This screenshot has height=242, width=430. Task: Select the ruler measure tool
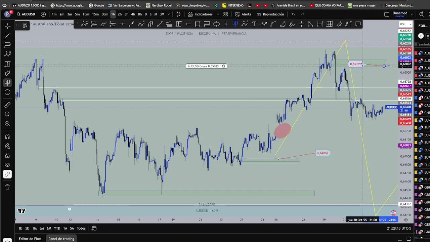coord(7,105)
